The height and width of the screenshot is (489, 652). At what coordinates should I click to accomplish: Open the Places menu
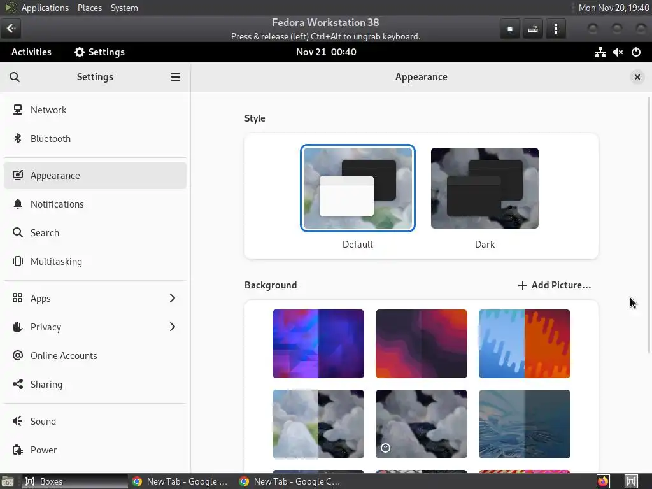coord(90,8)
